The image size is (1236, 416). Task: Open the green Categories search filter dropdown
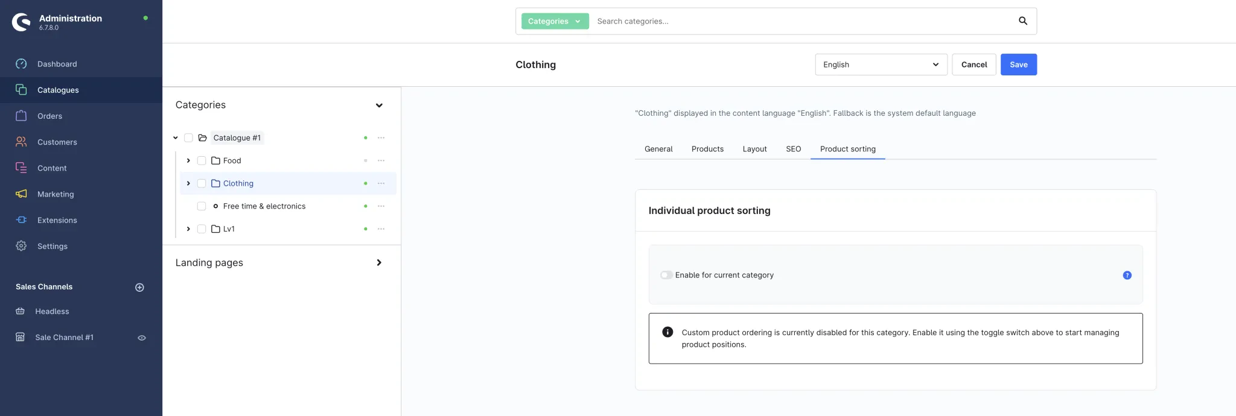[x=554, y=21]
